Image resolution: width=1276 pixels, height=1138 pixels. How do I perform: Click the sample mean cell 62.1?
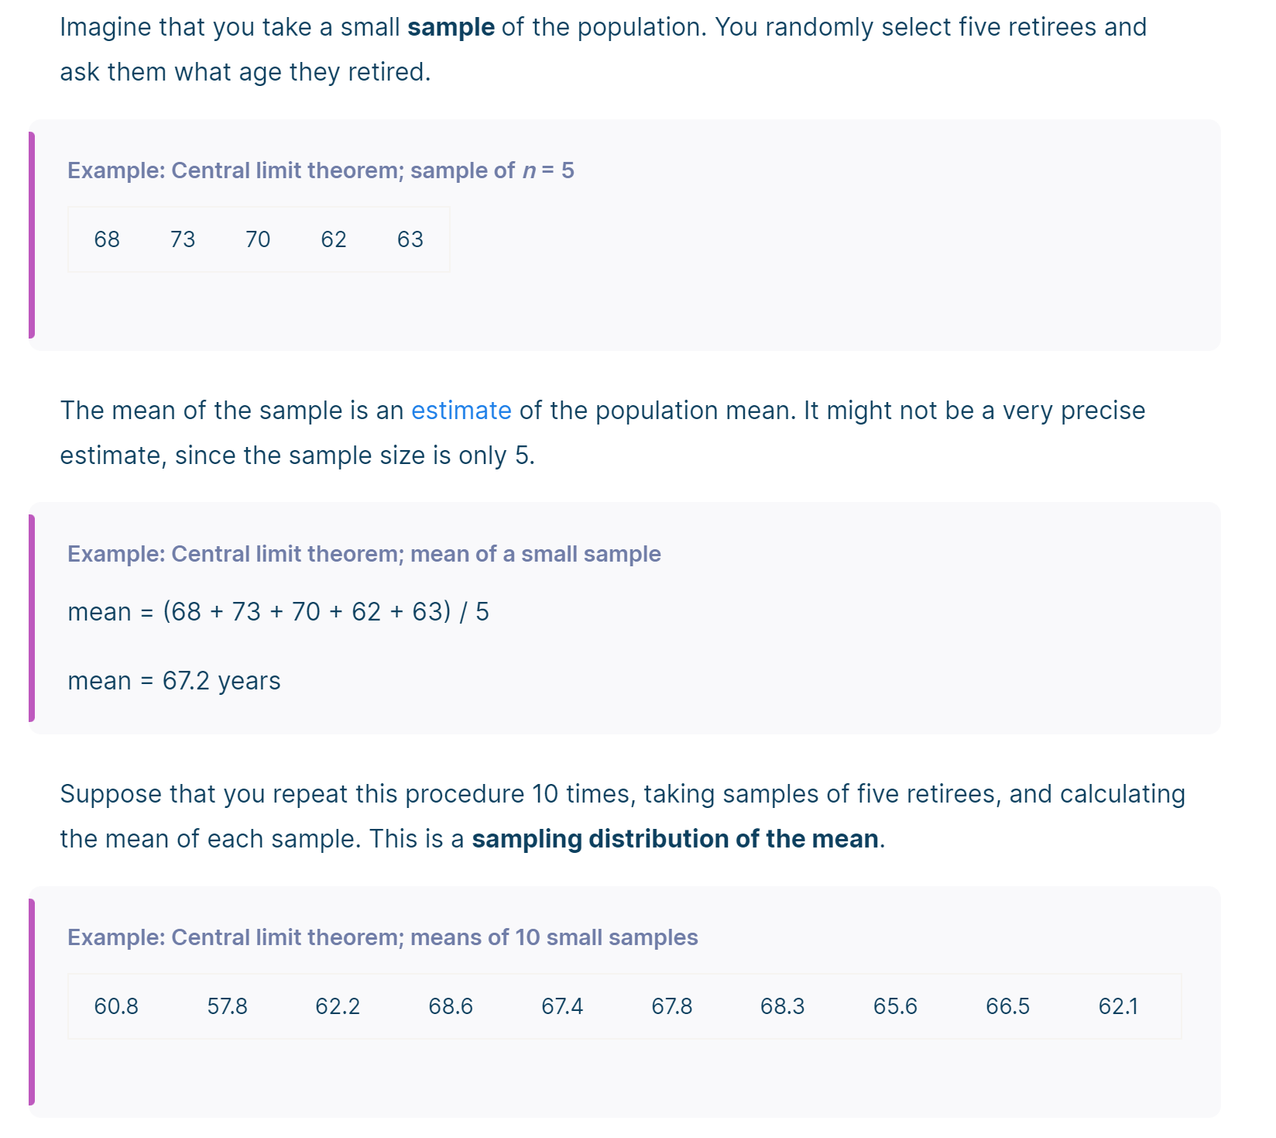coord(1118,1006)
